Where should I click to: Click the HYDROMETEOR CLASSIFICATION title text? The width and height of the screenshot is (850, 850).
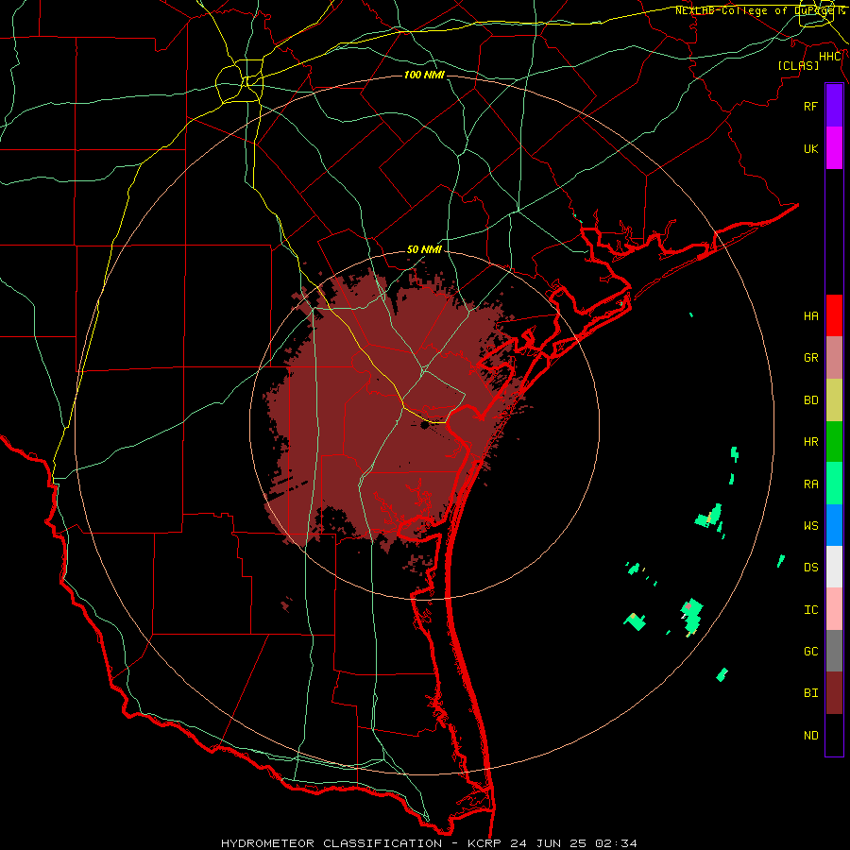331,843
